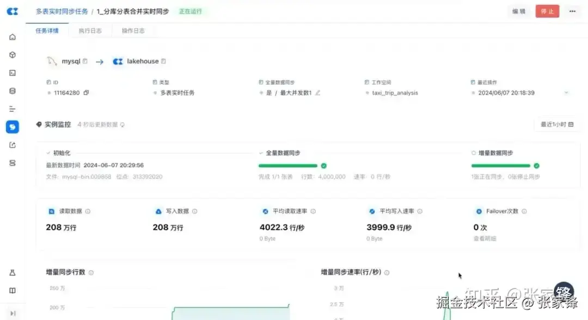Click the refresh icon beside update countdown
Image resolution: width=588 pixels, height=320 pixels.
pos(122,124)
